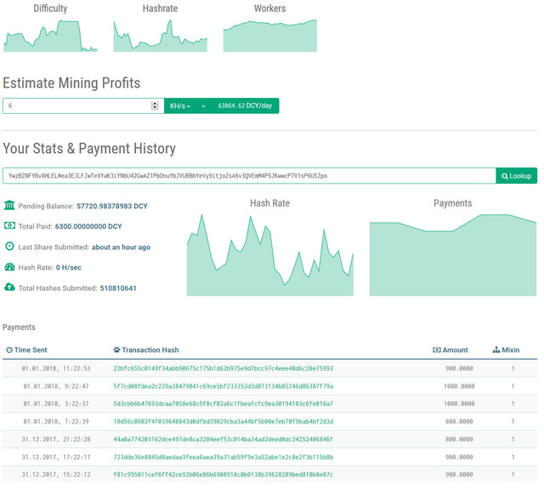
Task: Click the Transaction Hash column header
Action: (x=146, y=350)
